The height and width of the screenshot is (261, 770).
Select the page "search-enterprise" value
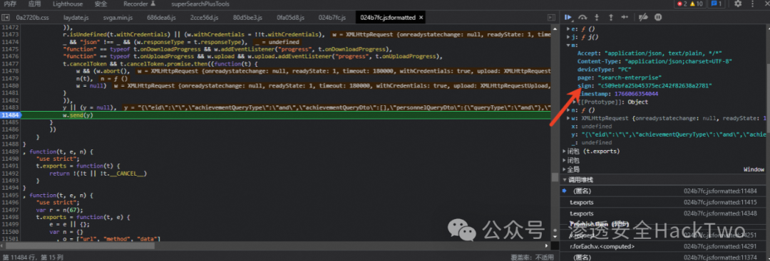pos(630,78)
